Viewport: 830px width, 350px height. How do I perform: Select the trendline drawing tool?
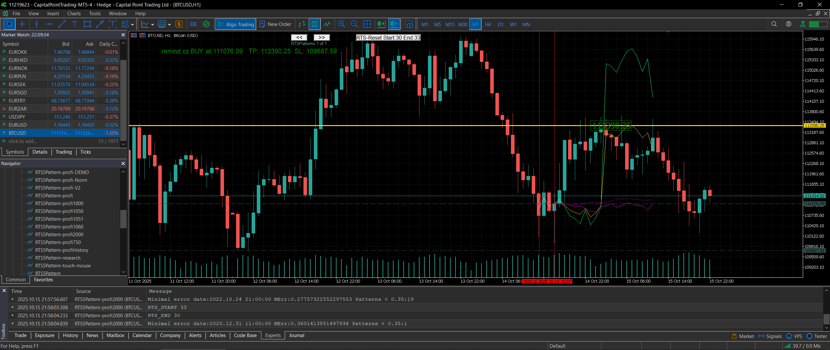click(62, 24)
